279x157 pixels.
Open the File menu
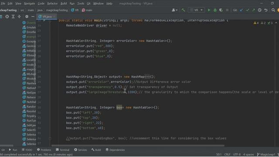[x=3, y=3]
